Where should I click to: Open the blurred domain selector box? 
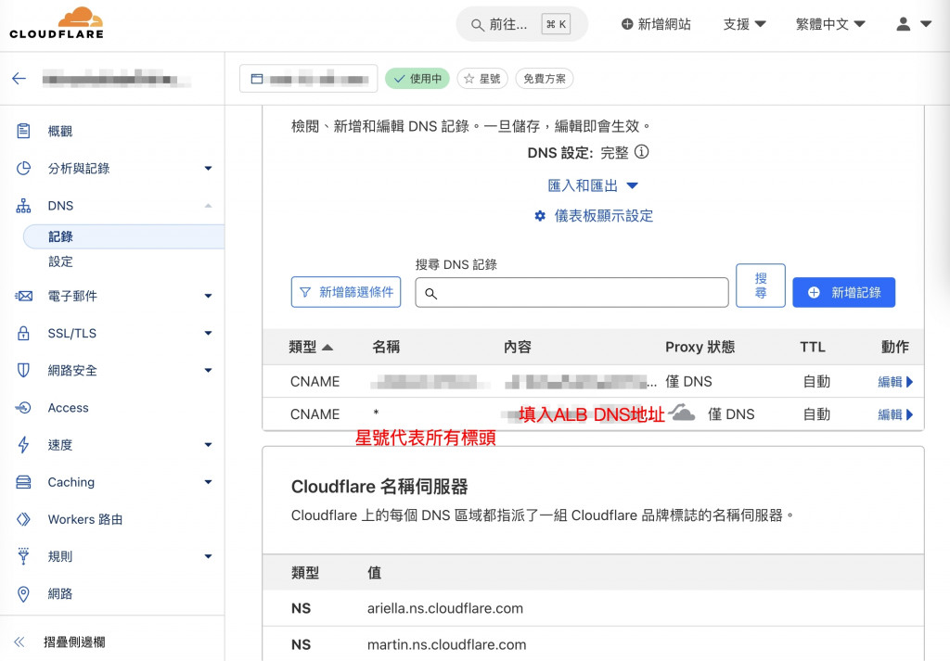[308, 79]
